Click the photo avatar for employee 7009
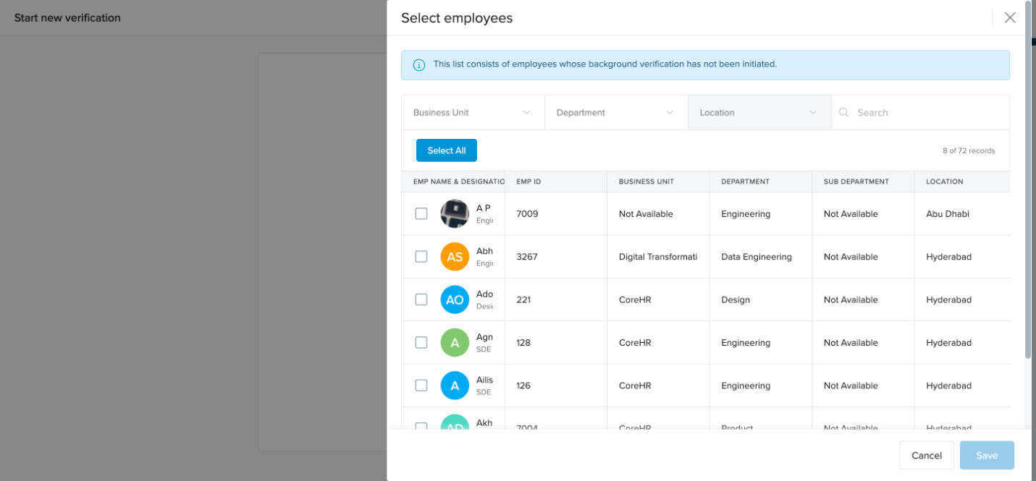1036x481 pixels. [455, 214]
